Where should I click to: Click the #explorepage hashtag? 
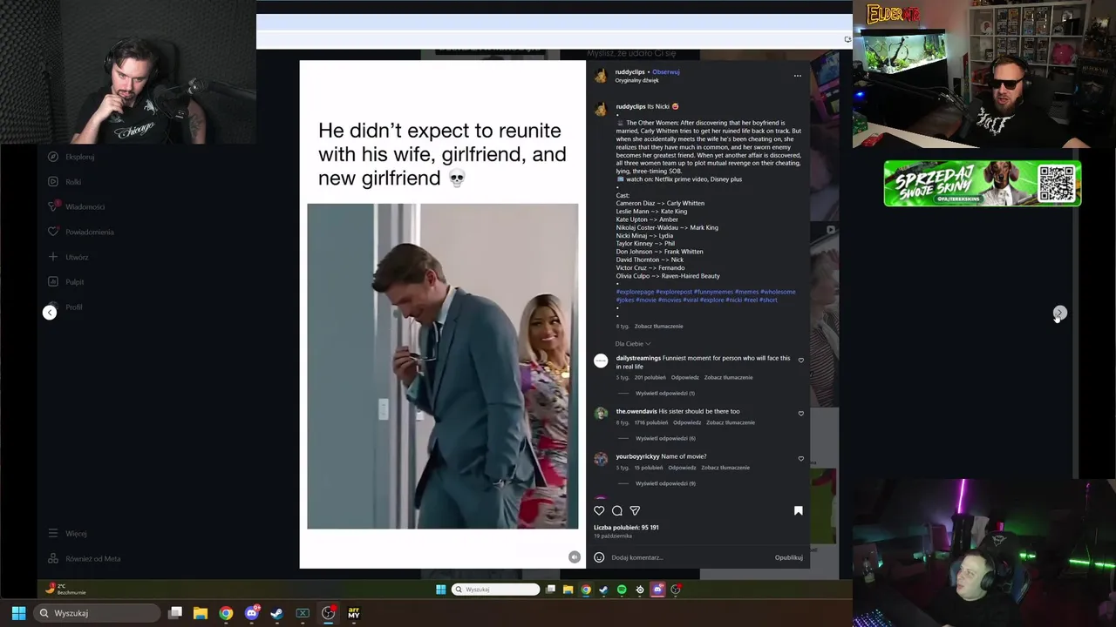click(x=635, y=292)
